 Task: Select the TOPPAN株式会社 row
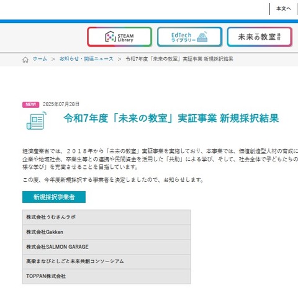click(x=107, y=276)
